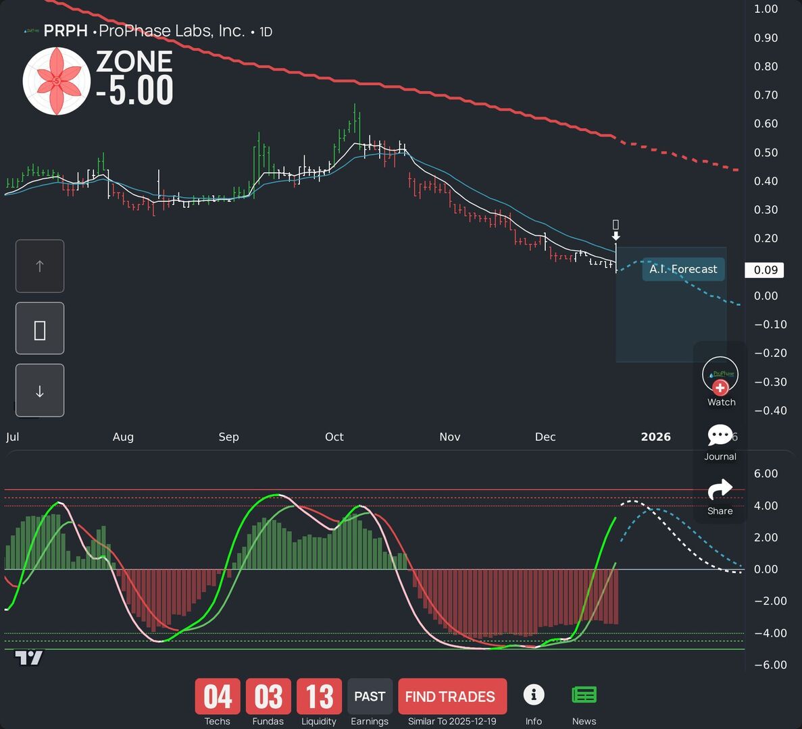The height and width of the screenshot is (729, 802).
Task: Toggle the up-arrow panel button
Action: click(40, 266)
